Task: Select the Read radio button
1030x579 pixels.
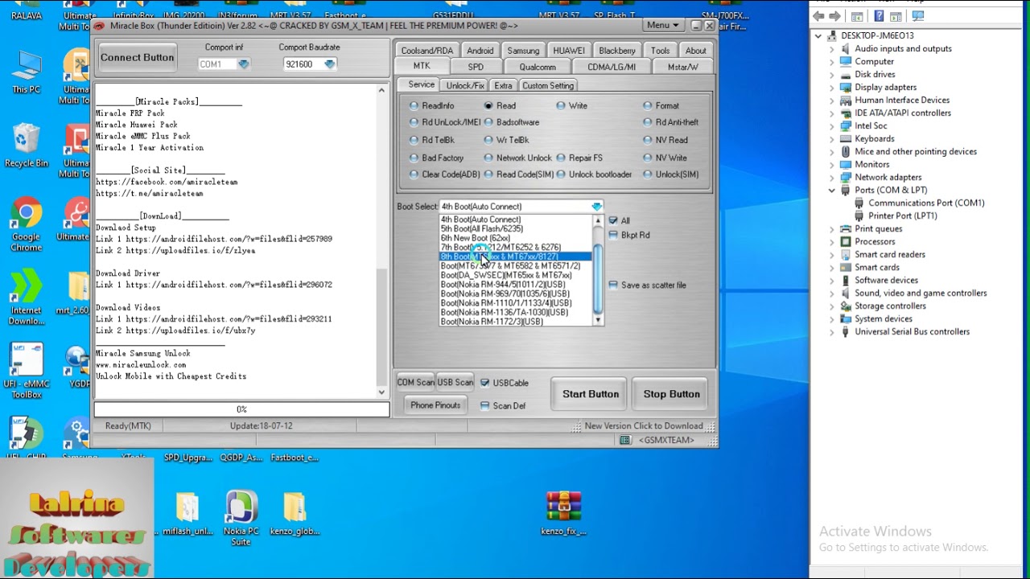Action: click(x=501, y=105)
